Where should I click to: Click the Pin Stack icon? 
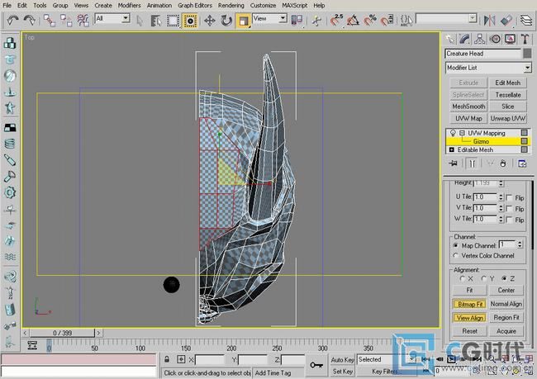pos(454,163)
